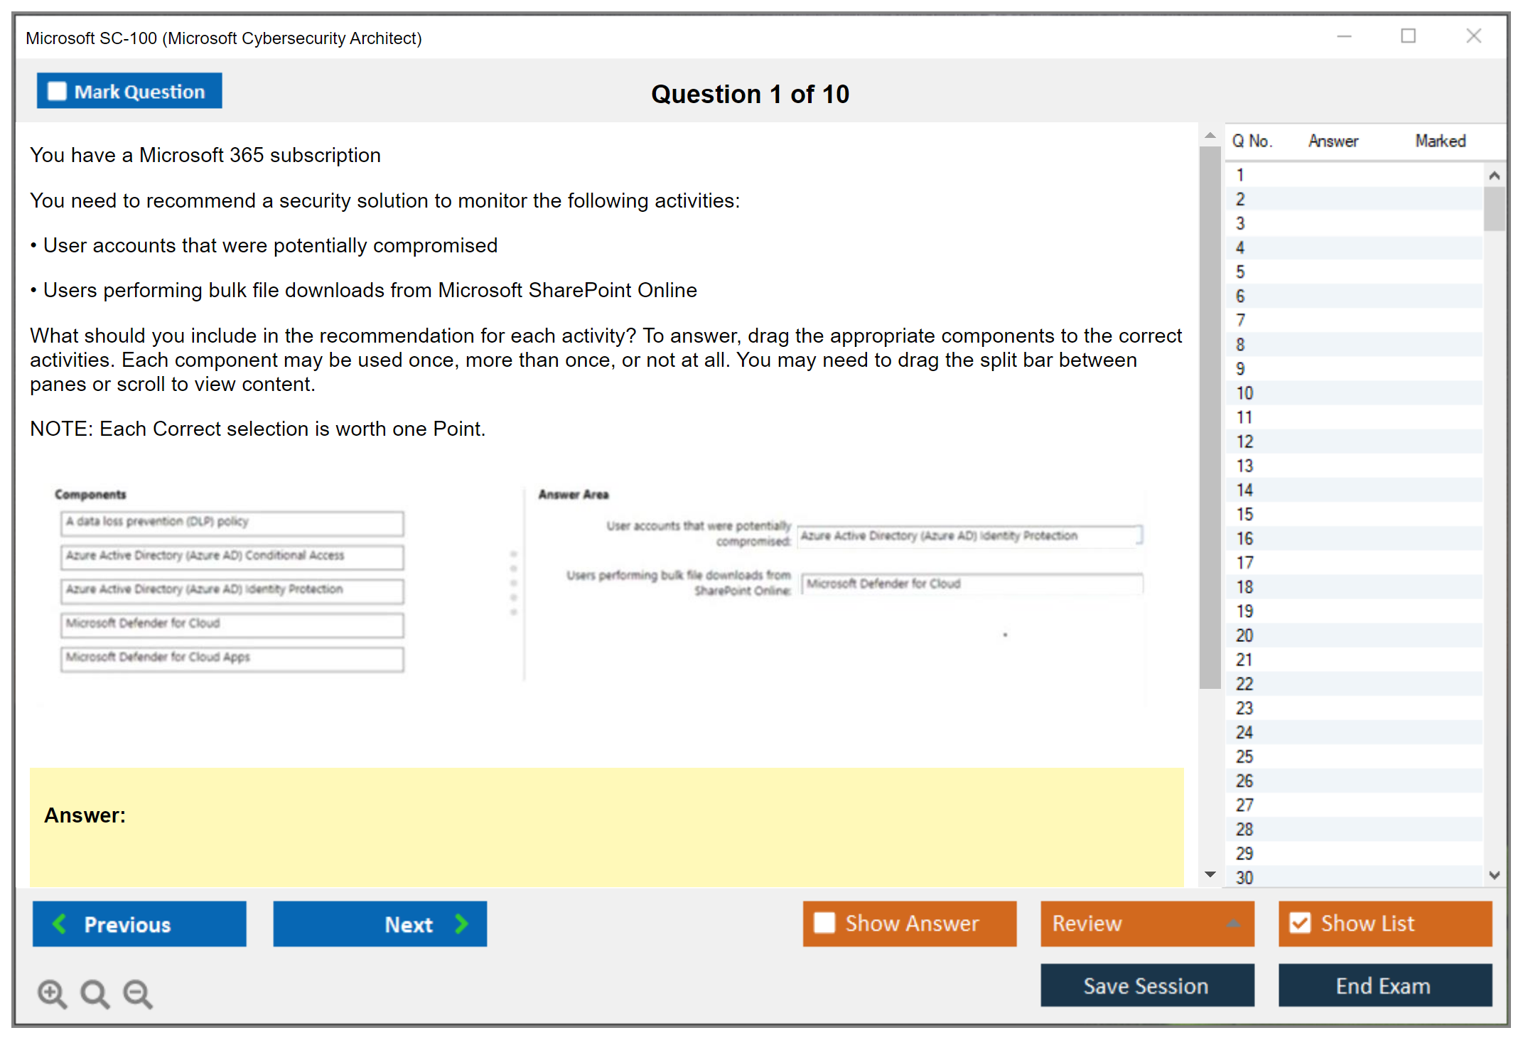This screenshot has width=1528, height=1045.
Task: Click question pane scroll-up arrow
Action: (x=1210, y=135)
